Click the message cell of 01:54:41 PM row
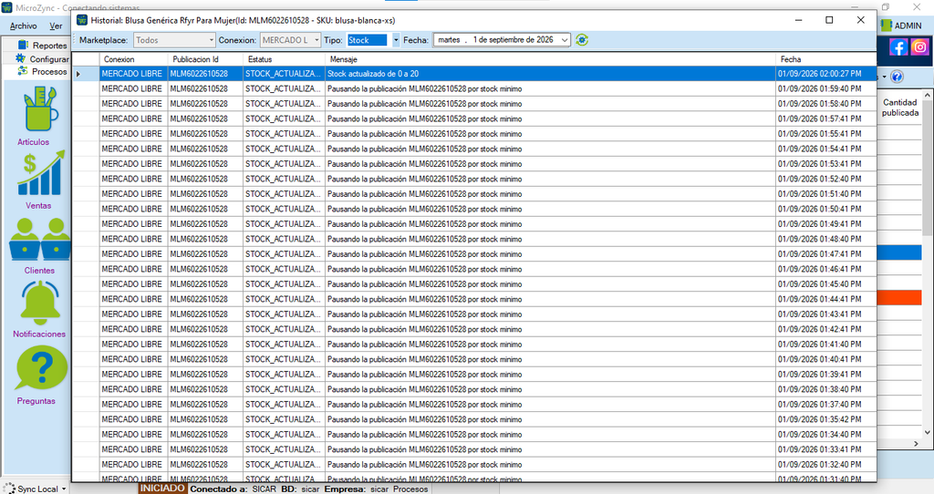 pos(550,149)
